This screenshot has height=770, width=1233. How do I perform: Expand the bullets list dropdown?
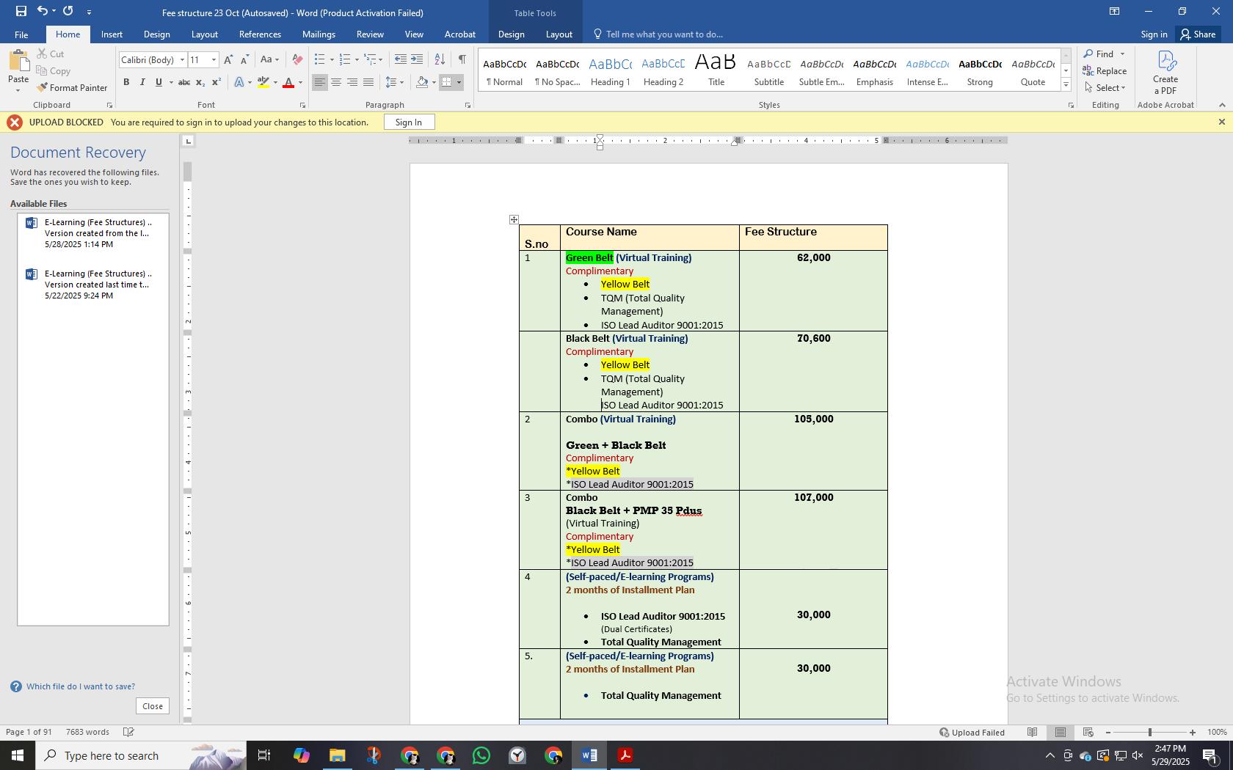point(332,60)
